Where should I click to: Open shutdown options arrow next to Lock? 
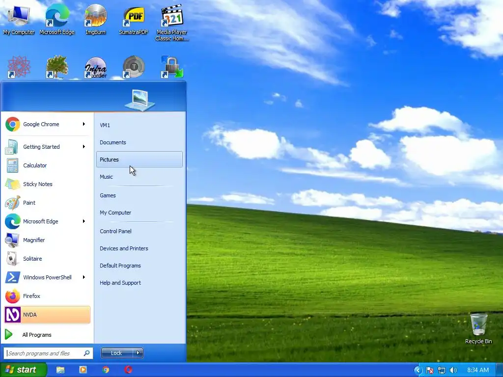click(x=138, y=353)
